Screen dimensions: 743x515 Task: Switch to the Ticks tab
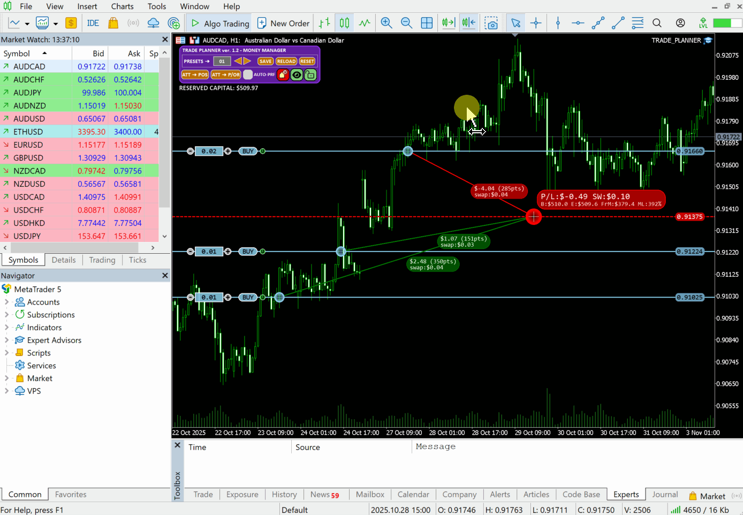(138, 260)
